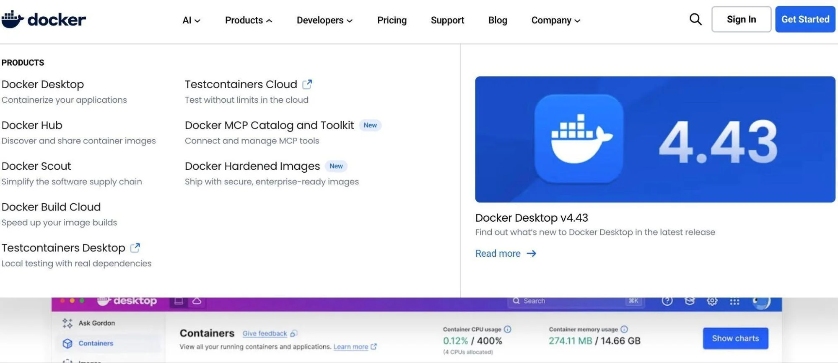Select Ask Gordon text in the sidebar
Viewport: 838px width, 363px height.
97,323
